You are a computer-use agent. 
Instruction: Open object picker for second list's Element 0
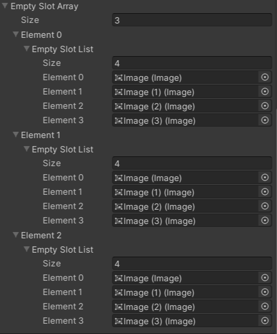click(265, 178)
